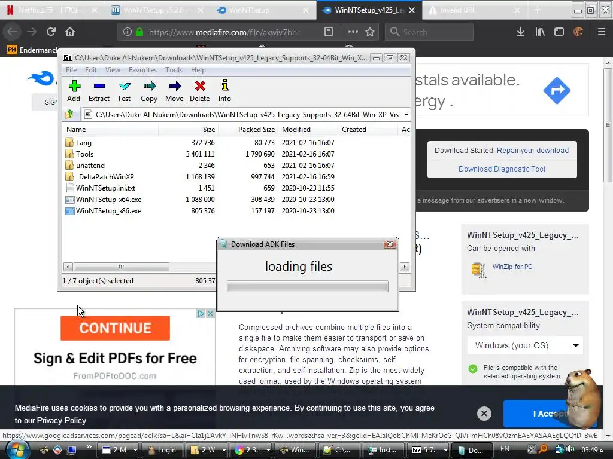Open Firefox hamburger menu
613x459 pixels.
point(602,32)
